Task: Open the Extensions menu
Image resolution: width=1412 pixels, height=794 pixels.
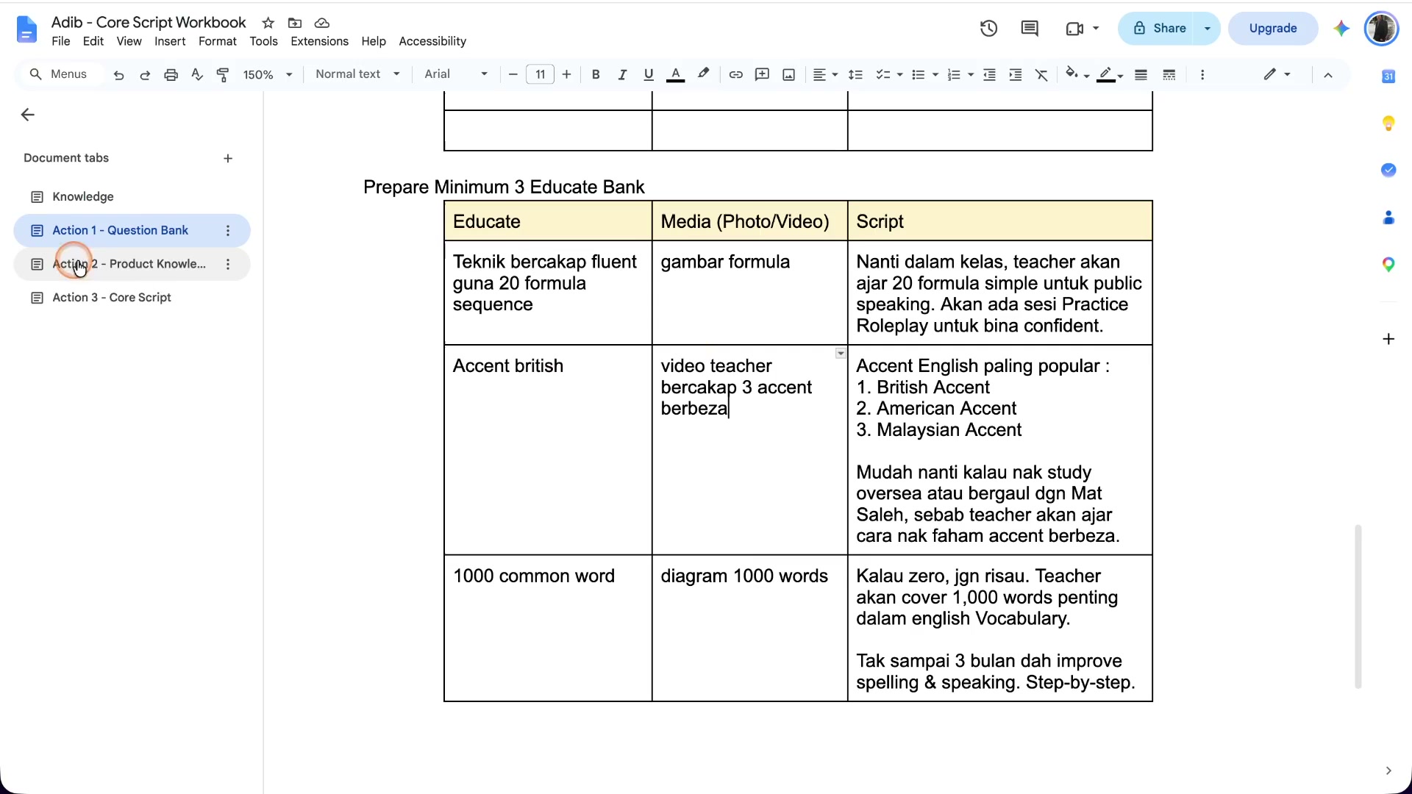Action: (x=319, y=41)
